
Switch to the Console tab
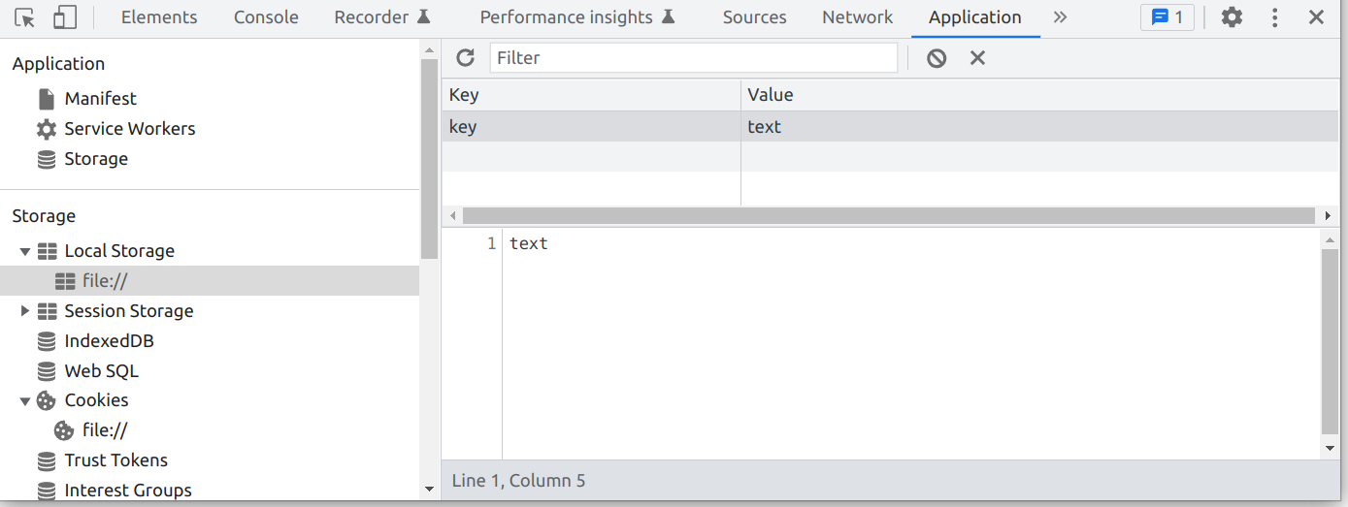(x=266, y=17)
